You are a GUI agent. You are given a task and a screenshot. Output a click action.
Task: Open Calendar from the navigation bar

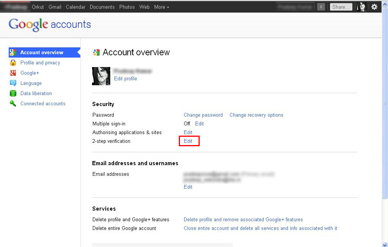click(75, 6)
